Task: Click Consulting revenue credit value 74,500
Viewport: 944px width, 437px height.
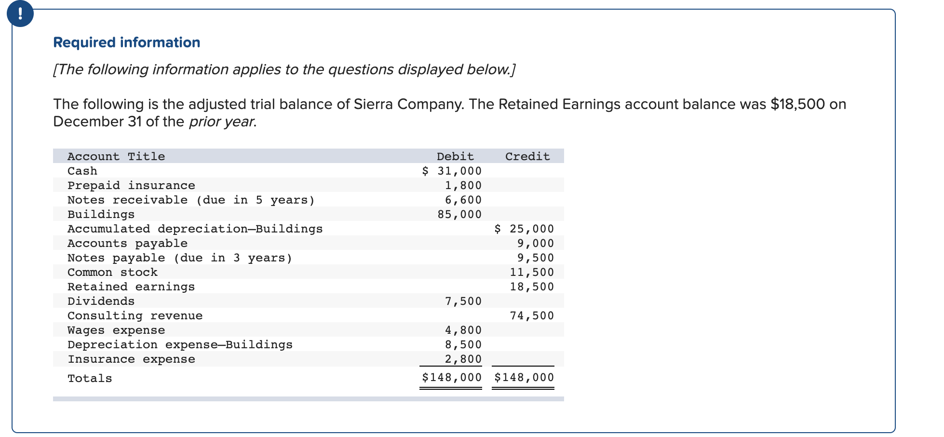Action: coord(532,315)
